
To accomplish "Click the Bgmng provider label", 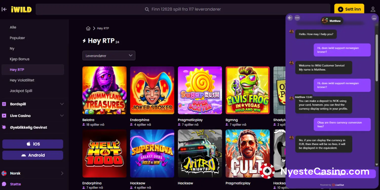I will click(232, 120).
